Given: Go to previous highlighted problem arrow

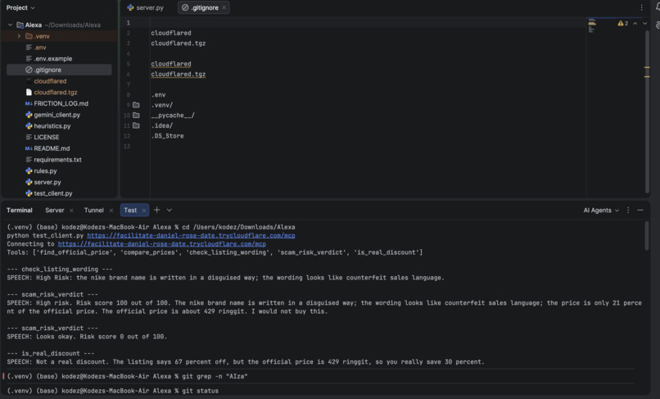Looking at the screenshot, I should [635, 24].
